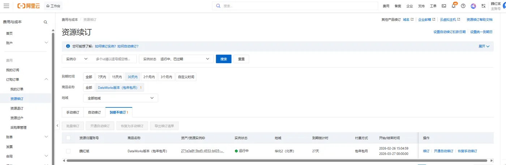
Task: Click the 费用与成本 breadcrumb
Action: [x=69, y=19]
